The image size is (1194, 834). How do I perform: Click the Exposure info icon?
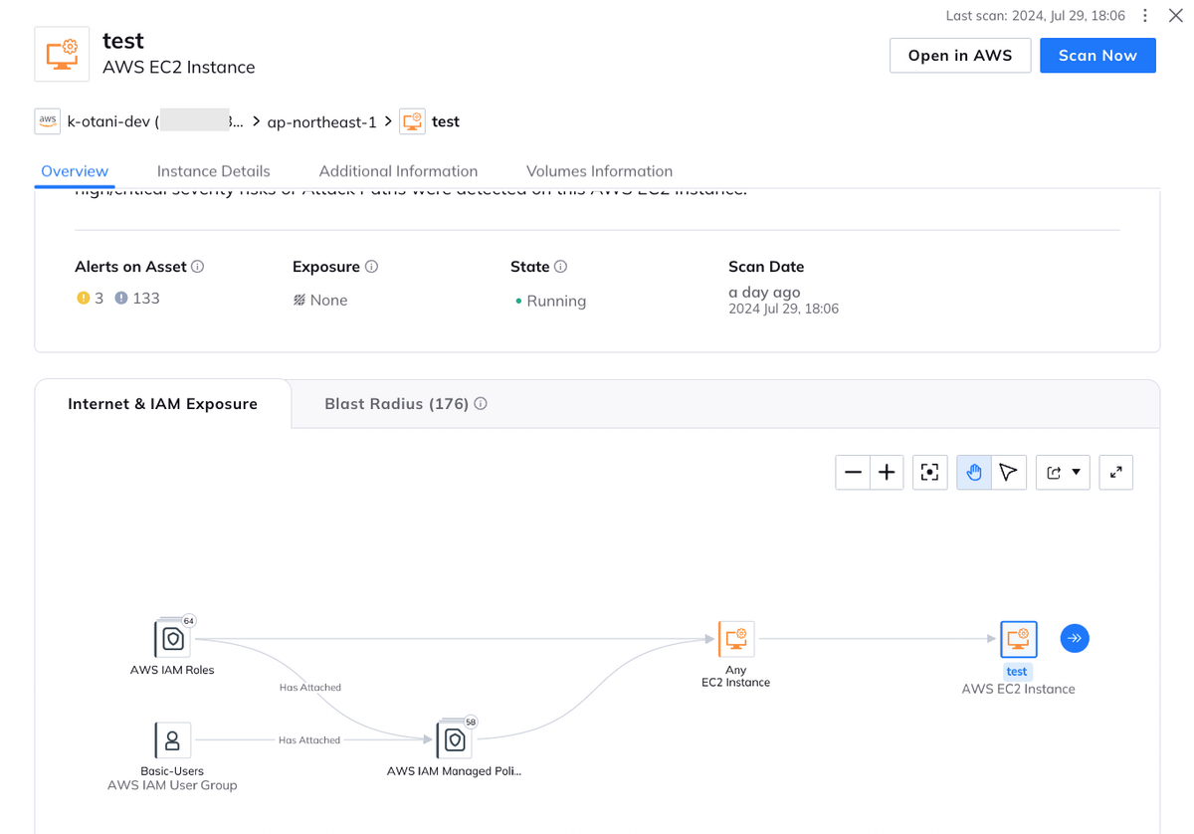[371, 267]
